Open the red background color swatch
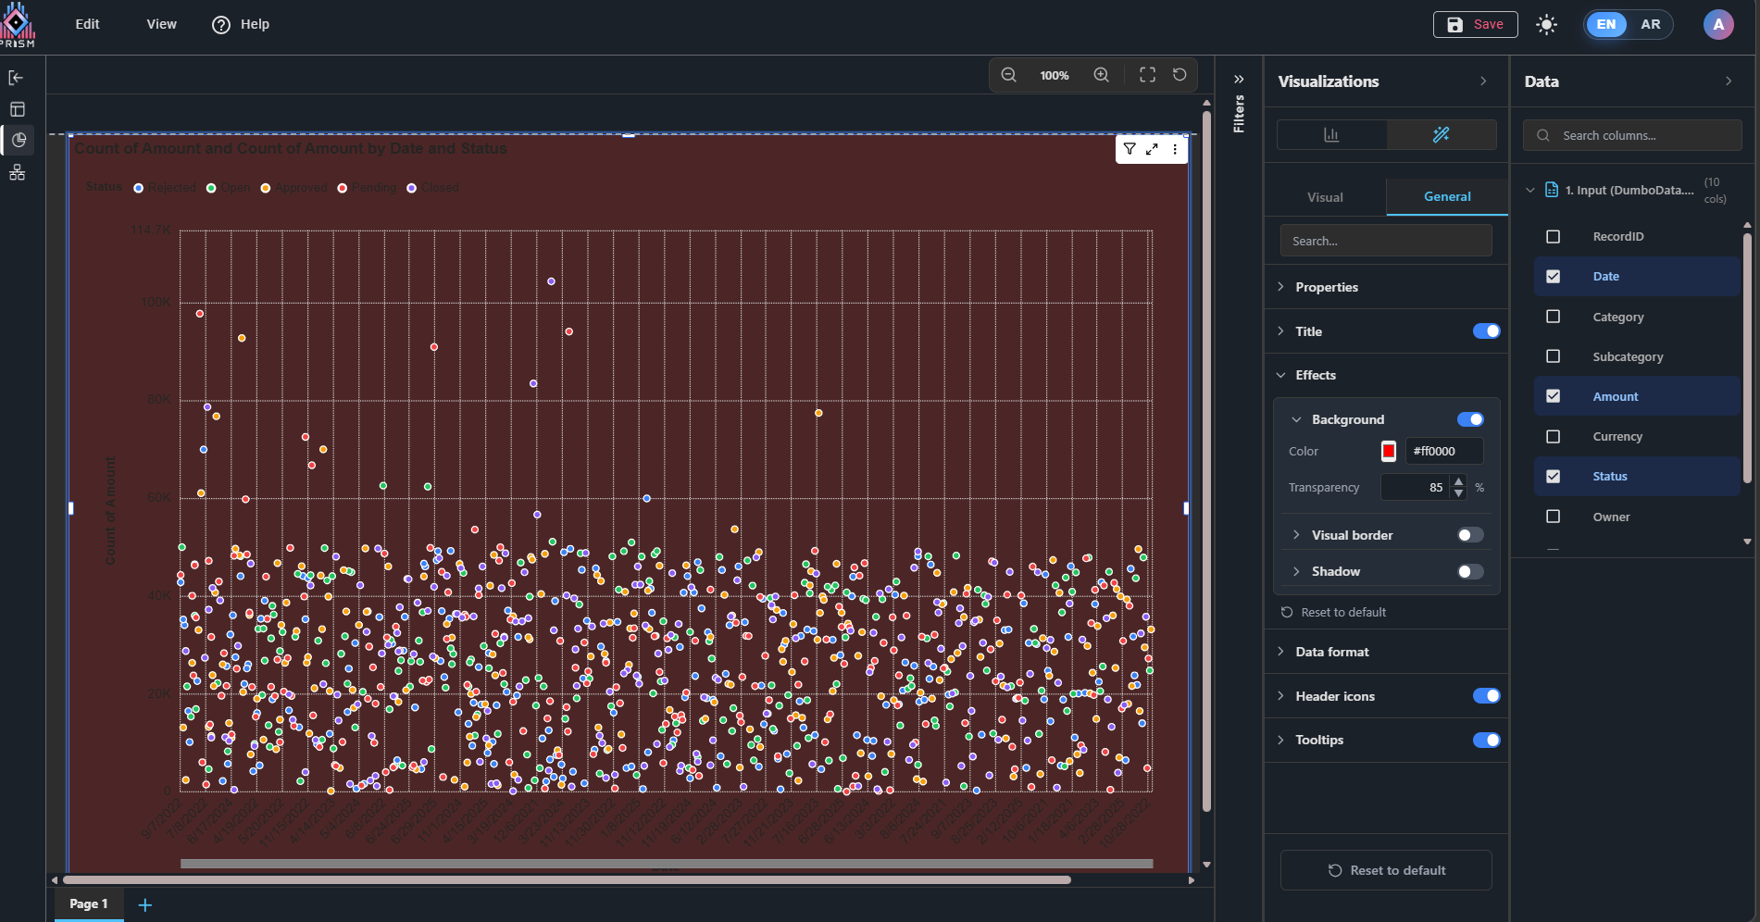Viewport: 1760px width, 922px height. (1389, 451)
